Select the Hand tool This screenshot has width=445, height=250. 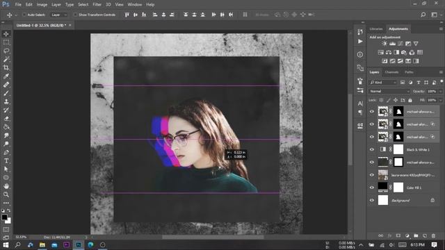tap(6, 186)
